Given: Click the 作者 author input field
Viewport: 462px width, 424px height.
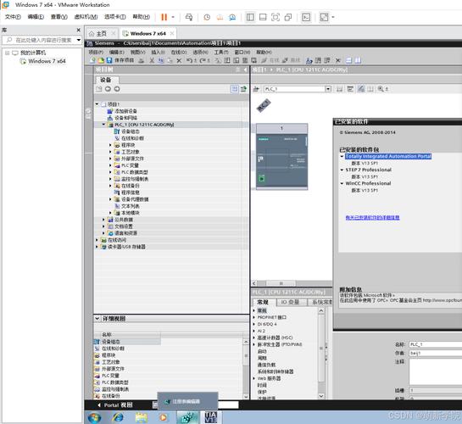Looking at the screenshot, I should pyautogui.click(x=436, y=353).
